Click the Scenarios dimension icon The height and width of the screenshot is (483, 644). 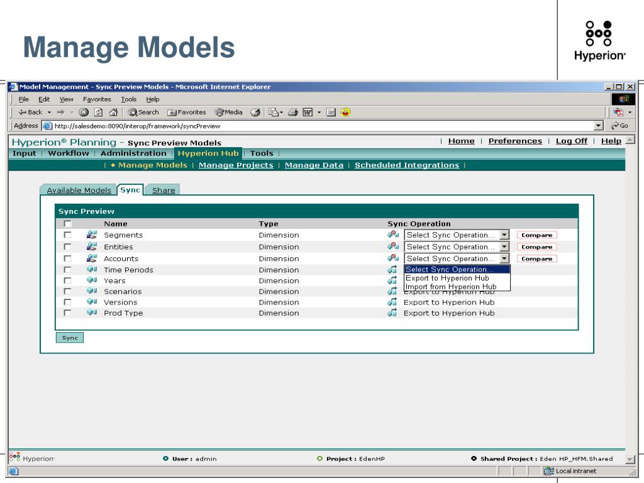point(92,291)
